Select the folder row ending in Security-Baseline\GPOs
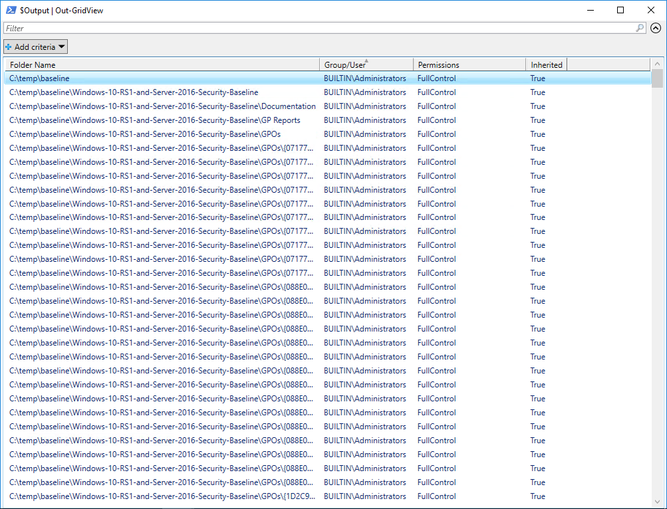 click(x=327, y=134)
